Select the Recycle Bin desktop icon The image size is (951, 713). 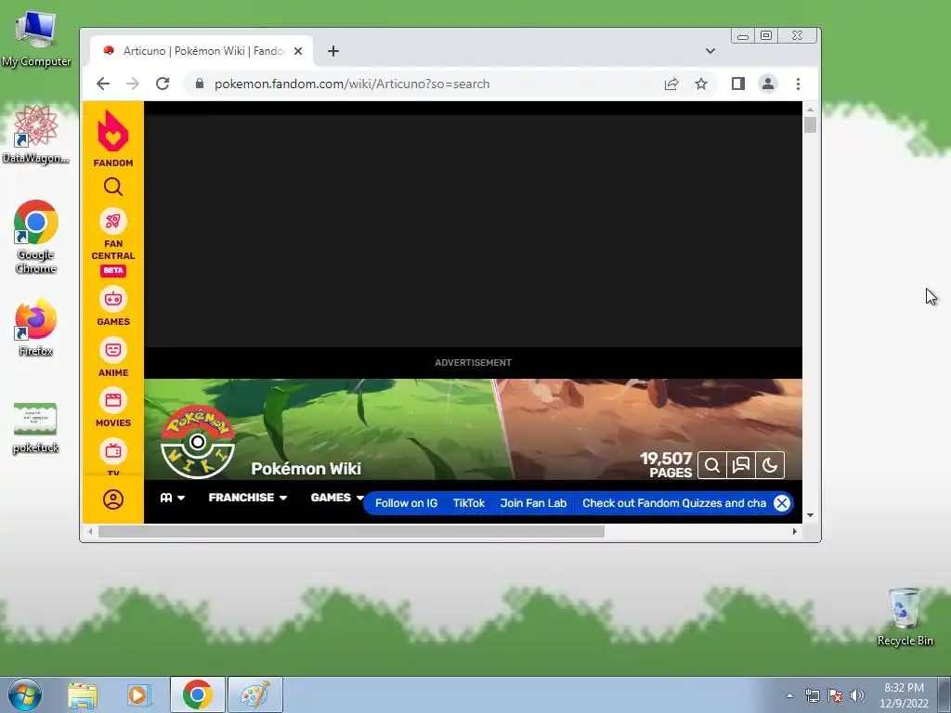click(x=905, y=616)
